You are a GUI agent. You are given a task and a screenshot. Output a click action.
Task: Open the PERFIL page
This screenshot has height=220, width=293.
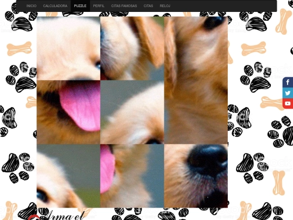tap(99, 6)
